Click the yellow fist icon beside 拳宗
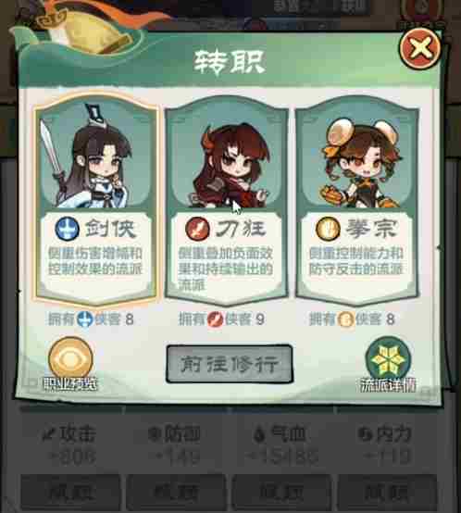Image resolution: width=461 pixels, height=513 pixels. pyautogui.click(x=328, y=228)
